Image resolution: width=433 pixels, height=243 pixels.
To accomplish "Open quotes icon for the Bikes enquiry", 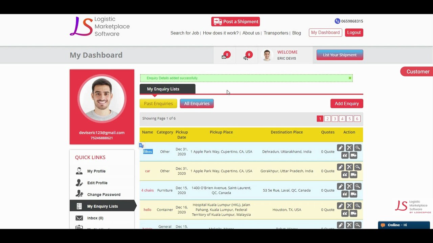I will (x=345, y=156).
